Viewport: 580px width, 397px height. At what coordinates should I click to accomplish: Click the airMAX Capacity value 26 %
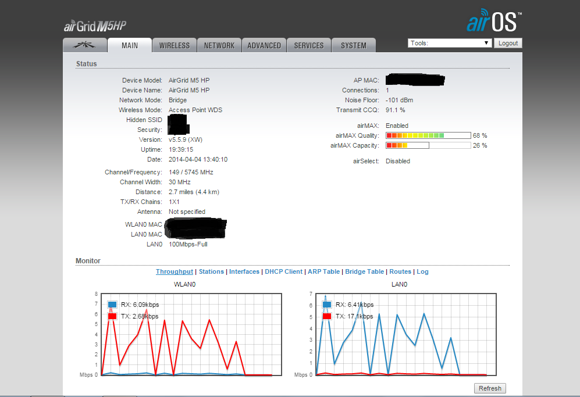click(480, 146)
